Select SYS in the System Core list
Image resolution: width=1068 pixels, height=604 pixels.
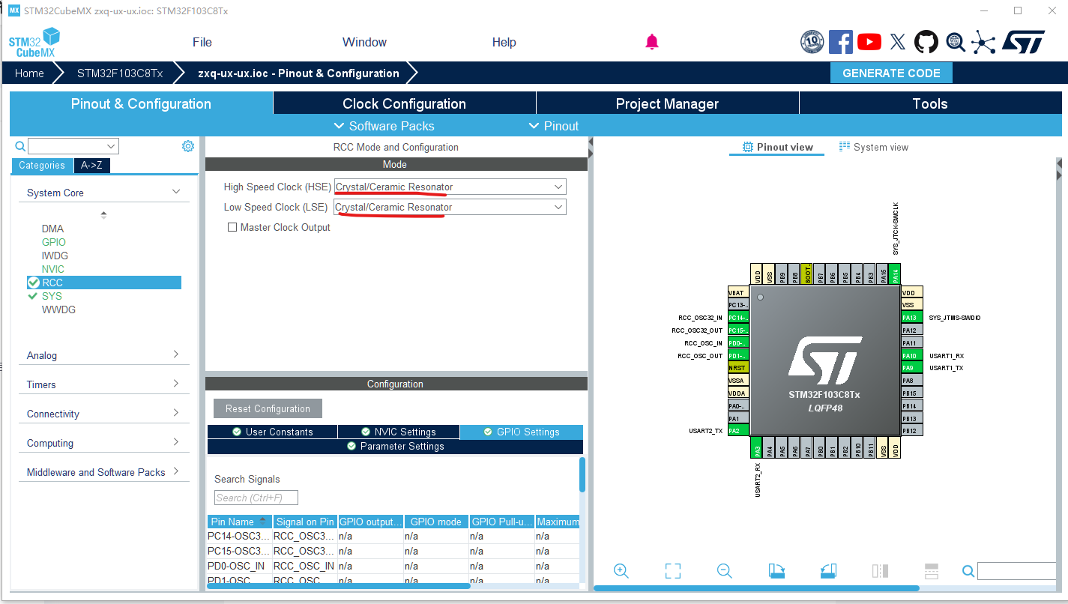point(52,296)
